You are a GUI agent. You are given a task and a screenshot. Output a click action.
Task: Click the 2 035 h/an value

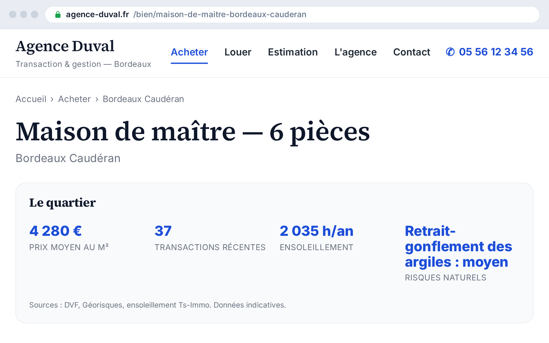(x=317, y=231)
